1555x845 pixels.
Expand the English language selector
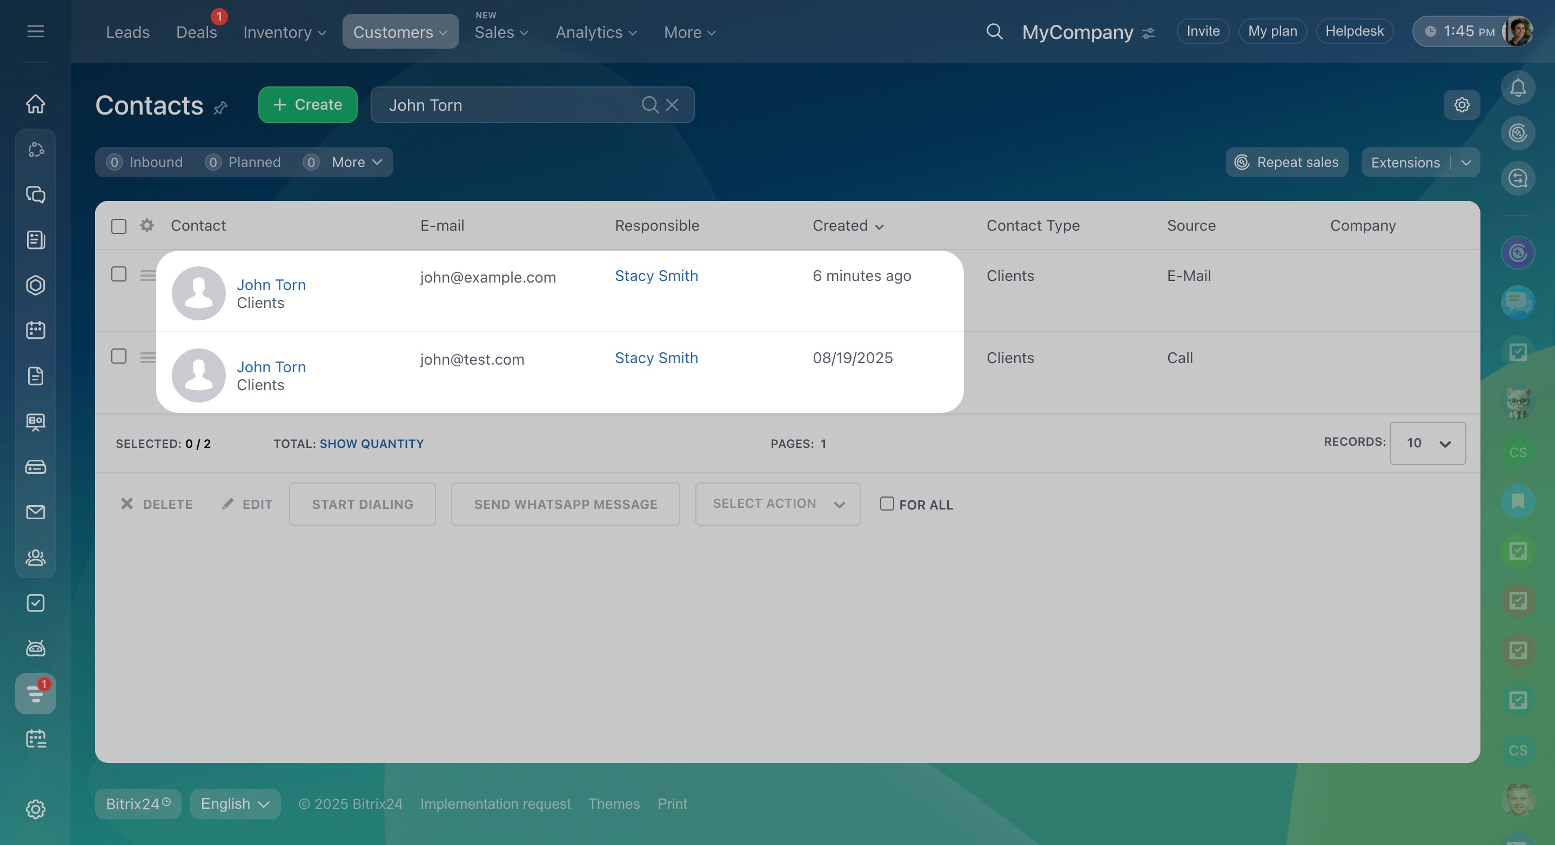click(x=235, y=804)
